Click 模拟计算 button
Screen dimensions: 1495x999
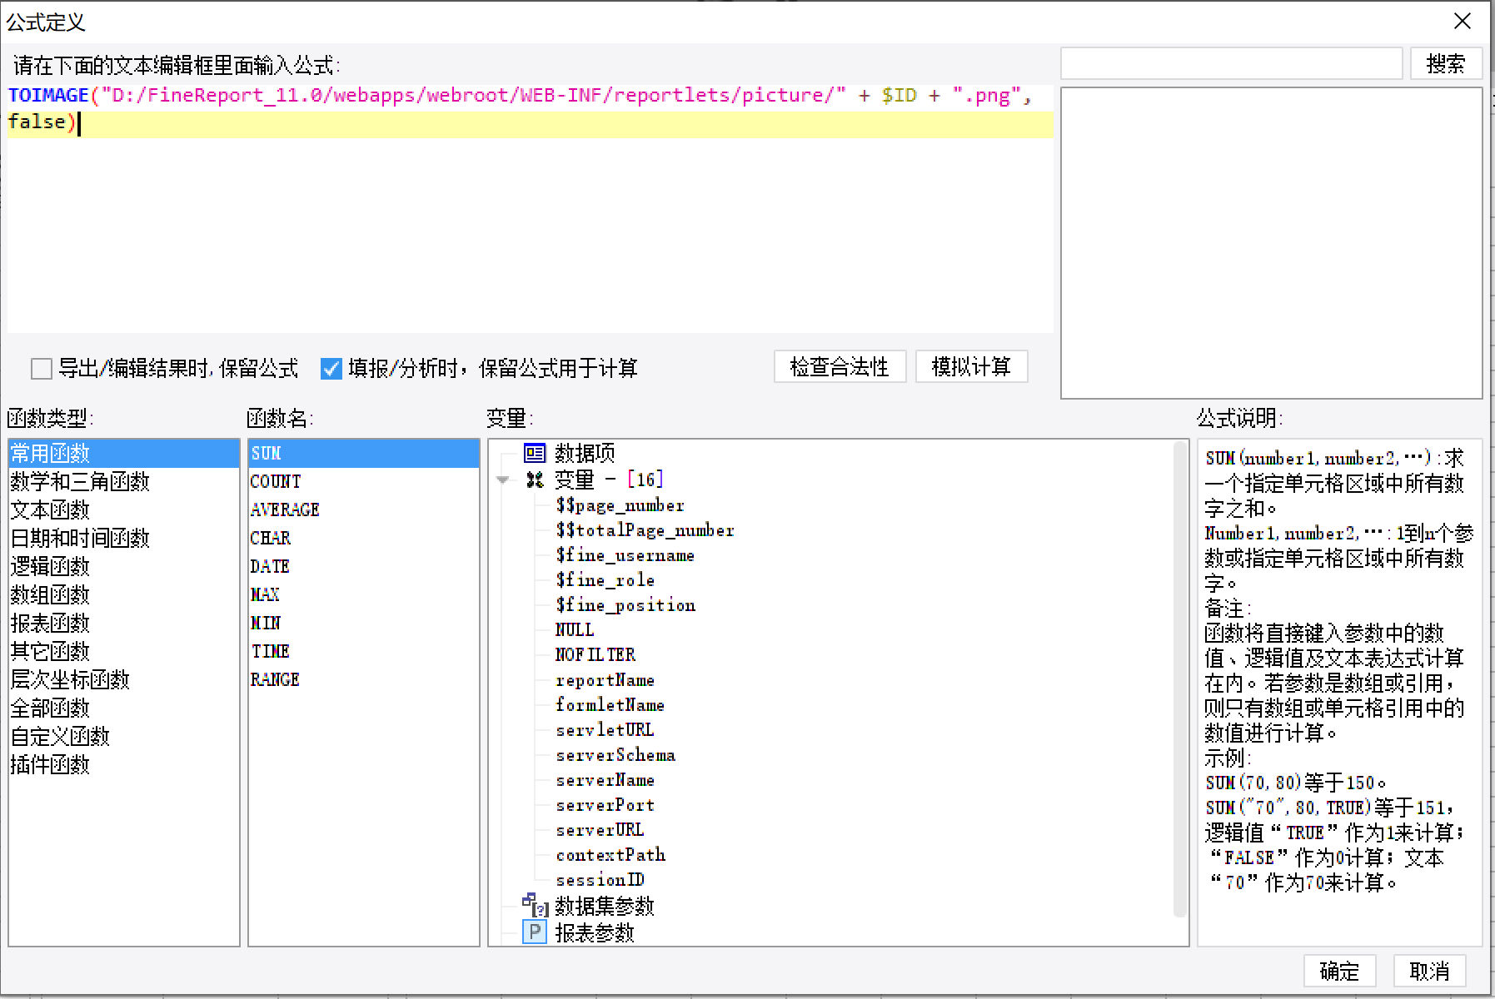click(971, 367)
